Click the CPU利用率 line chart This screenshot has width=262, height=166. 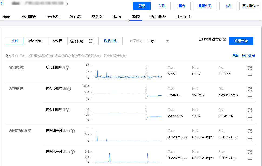click(x=128, y=71)
